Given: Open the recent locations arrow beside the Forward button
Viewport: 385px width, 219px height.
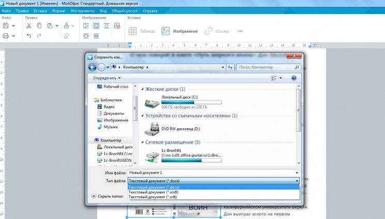Looking at the screenshot, I should click(x=108, y=67).
